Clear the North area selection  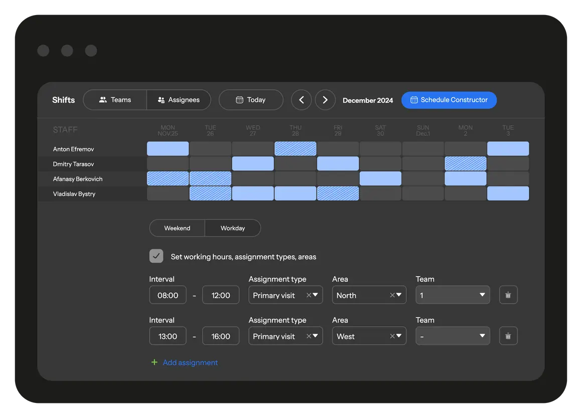pyautogui.click(x=392, y=295)
